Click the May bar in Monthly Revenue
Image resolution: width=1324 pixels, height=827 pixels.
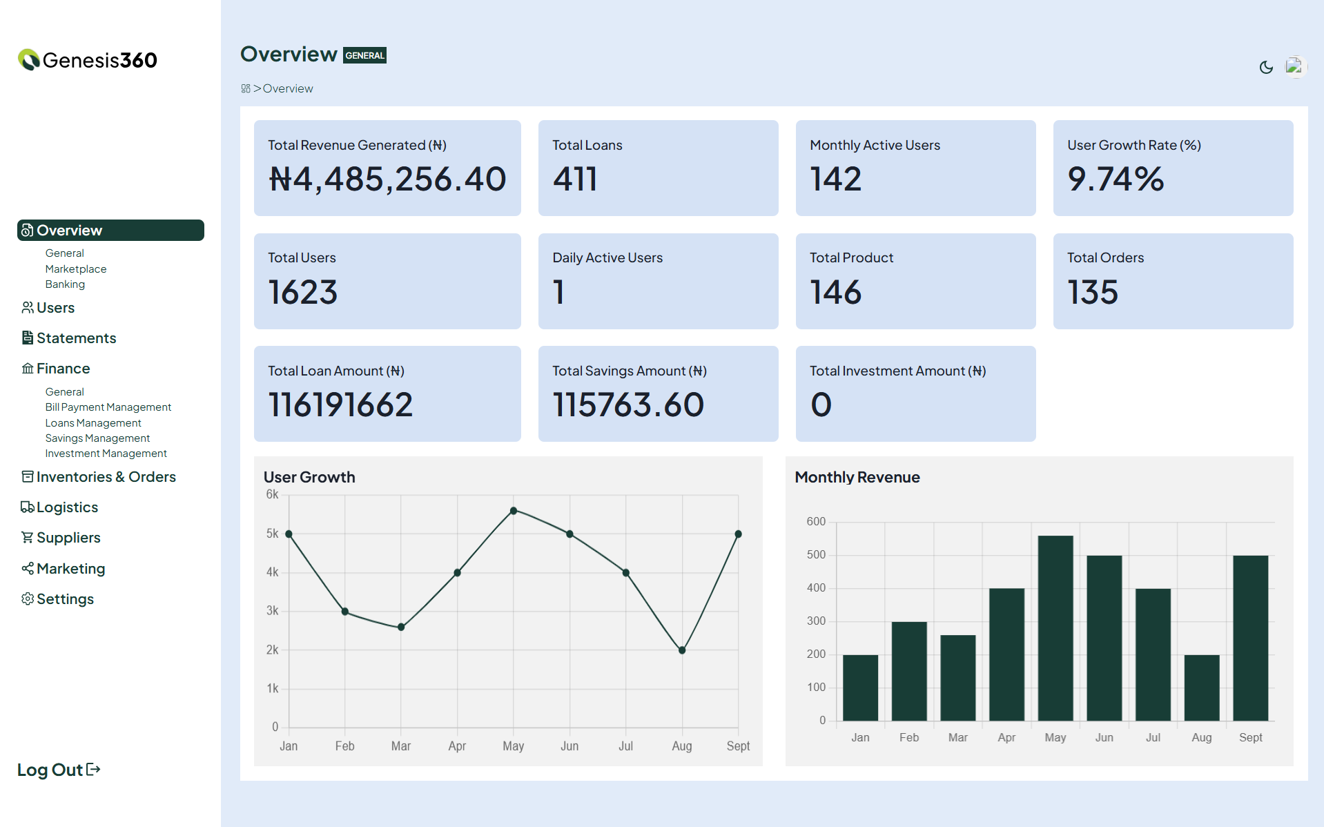(1055, 628)
